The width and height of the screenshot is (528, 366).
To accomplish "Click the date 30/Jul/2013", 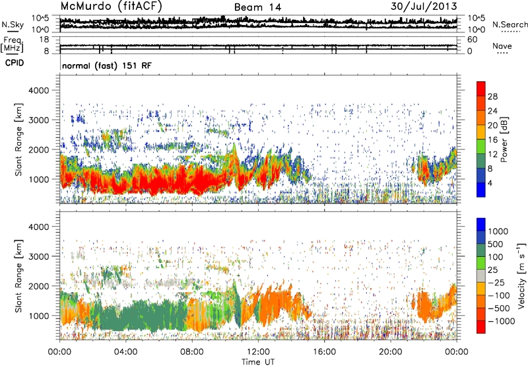I will (x=424, y=6).
